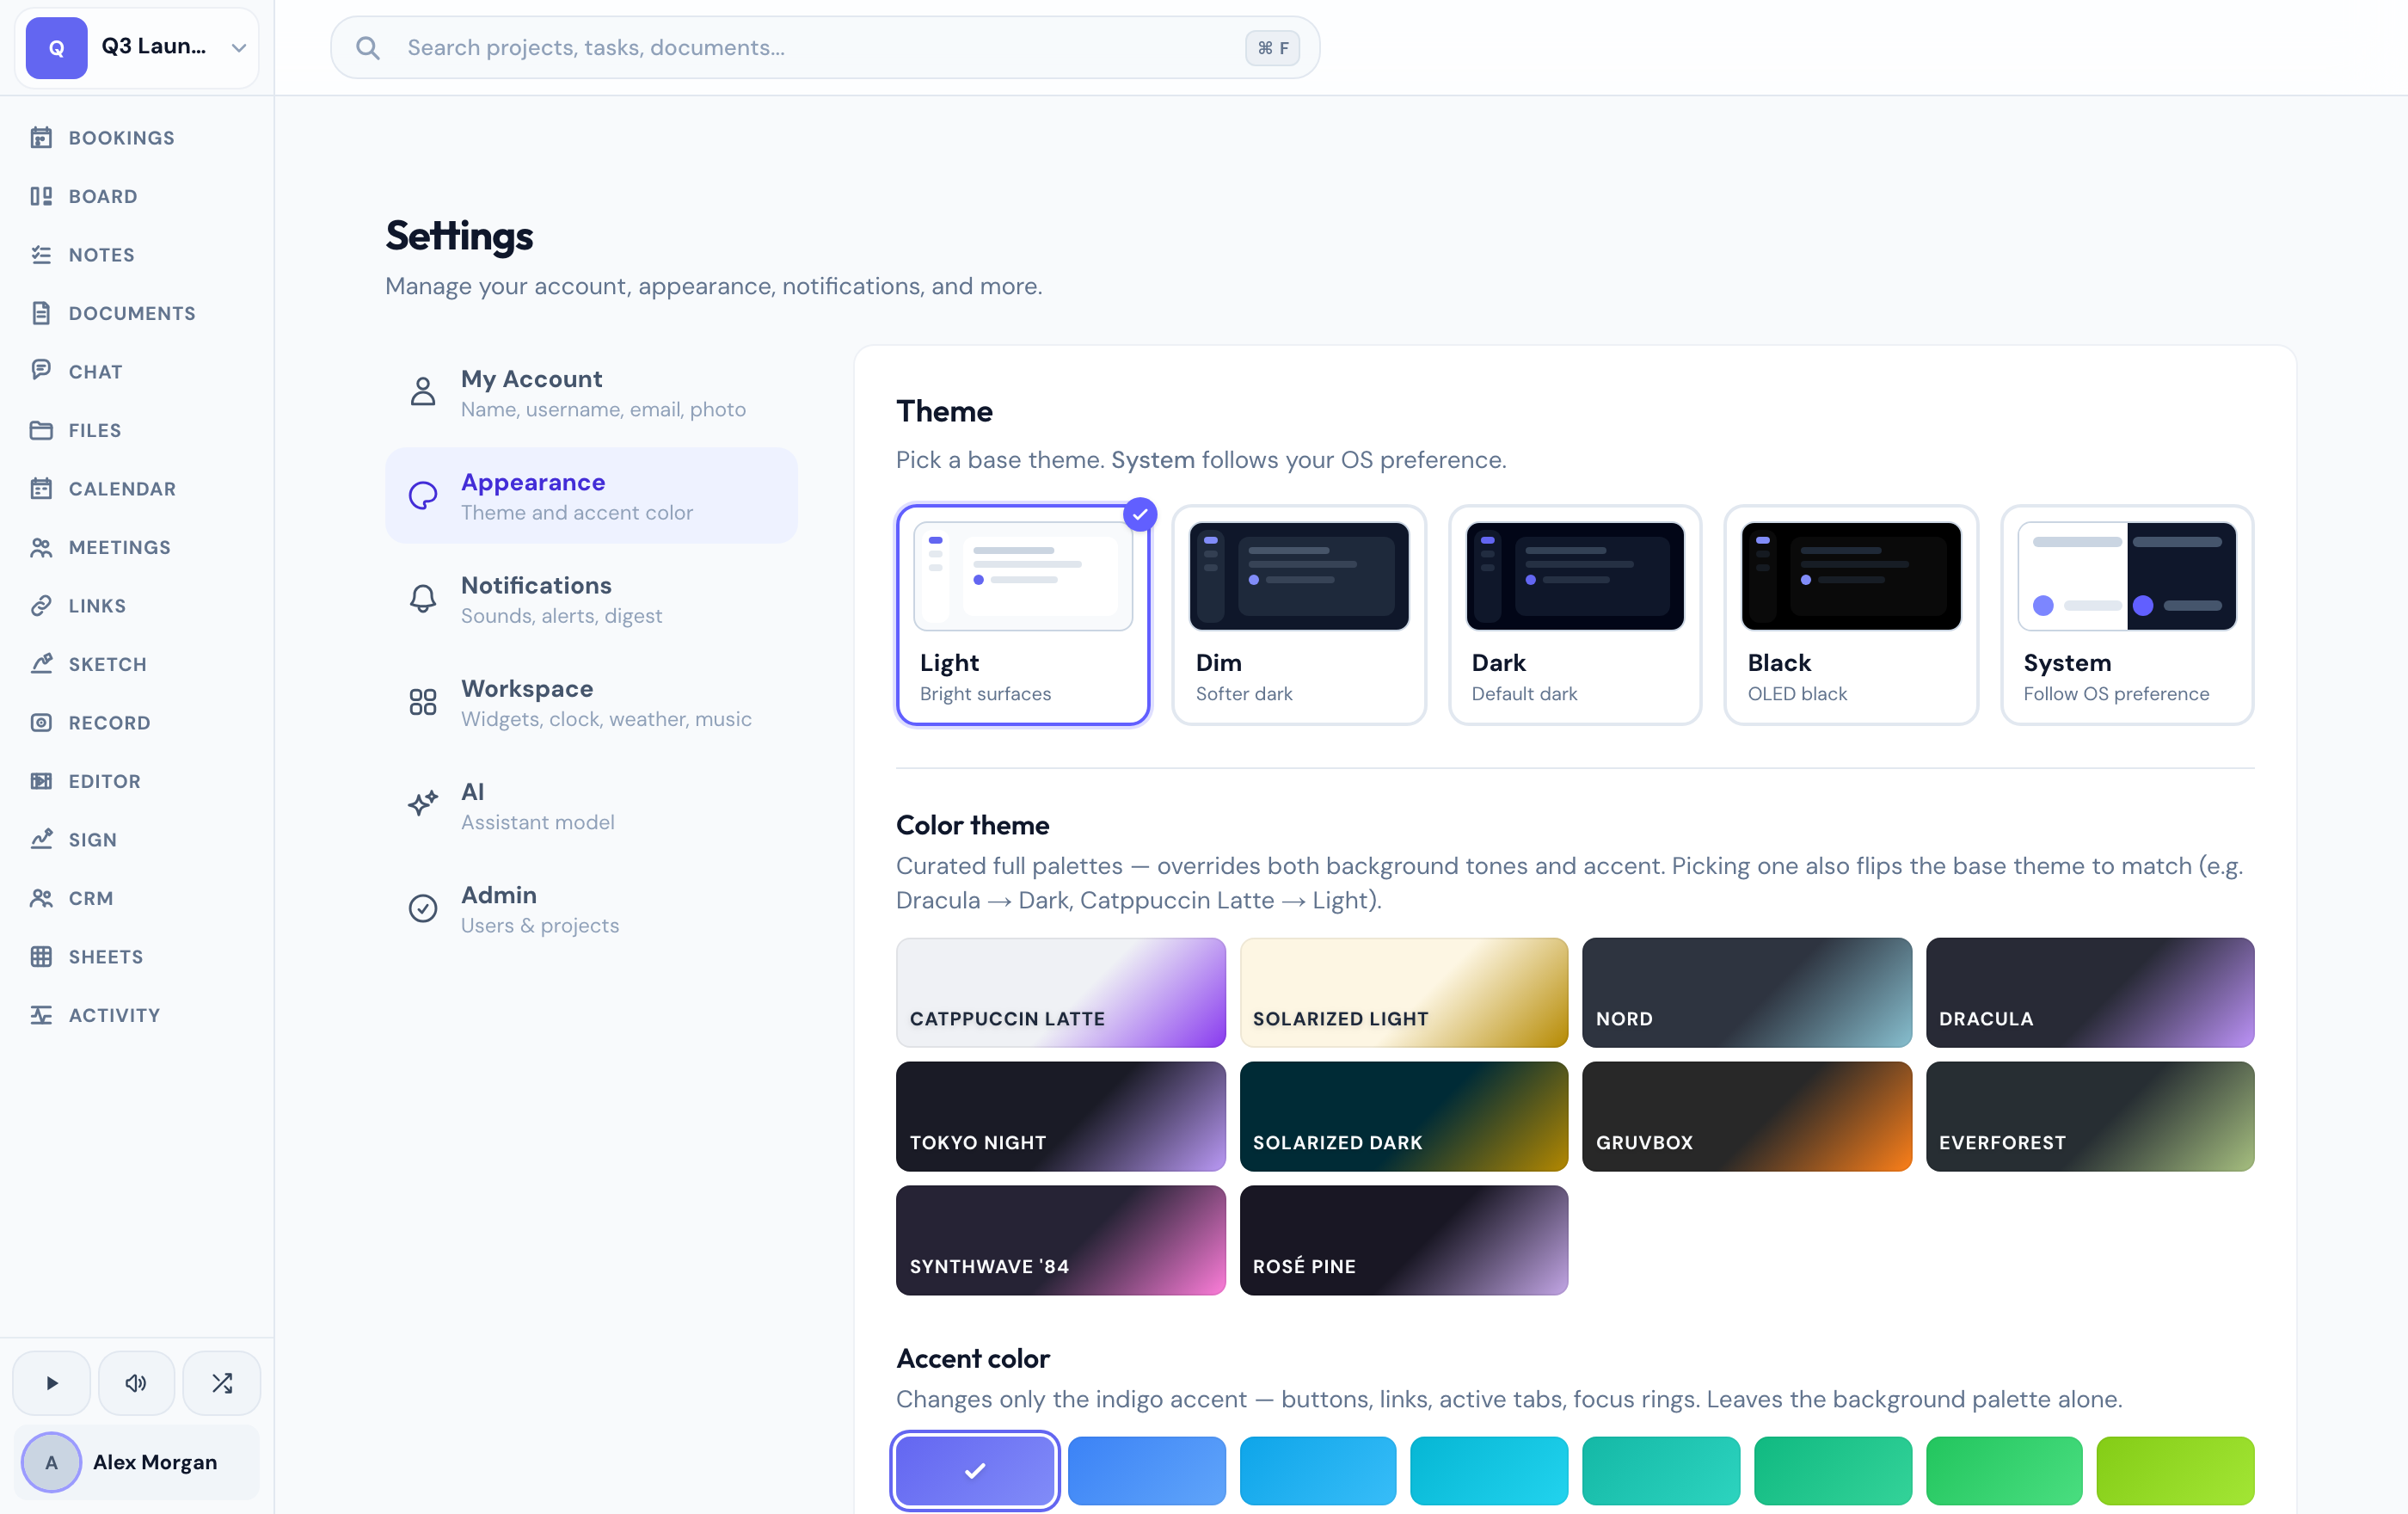The height and width of the screenshot is (1514, 2408).
Task: Select the indigo accent color swatch
Action: click(975, 1470)
